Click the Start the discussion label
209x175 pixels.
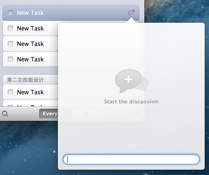click(131, 102)
